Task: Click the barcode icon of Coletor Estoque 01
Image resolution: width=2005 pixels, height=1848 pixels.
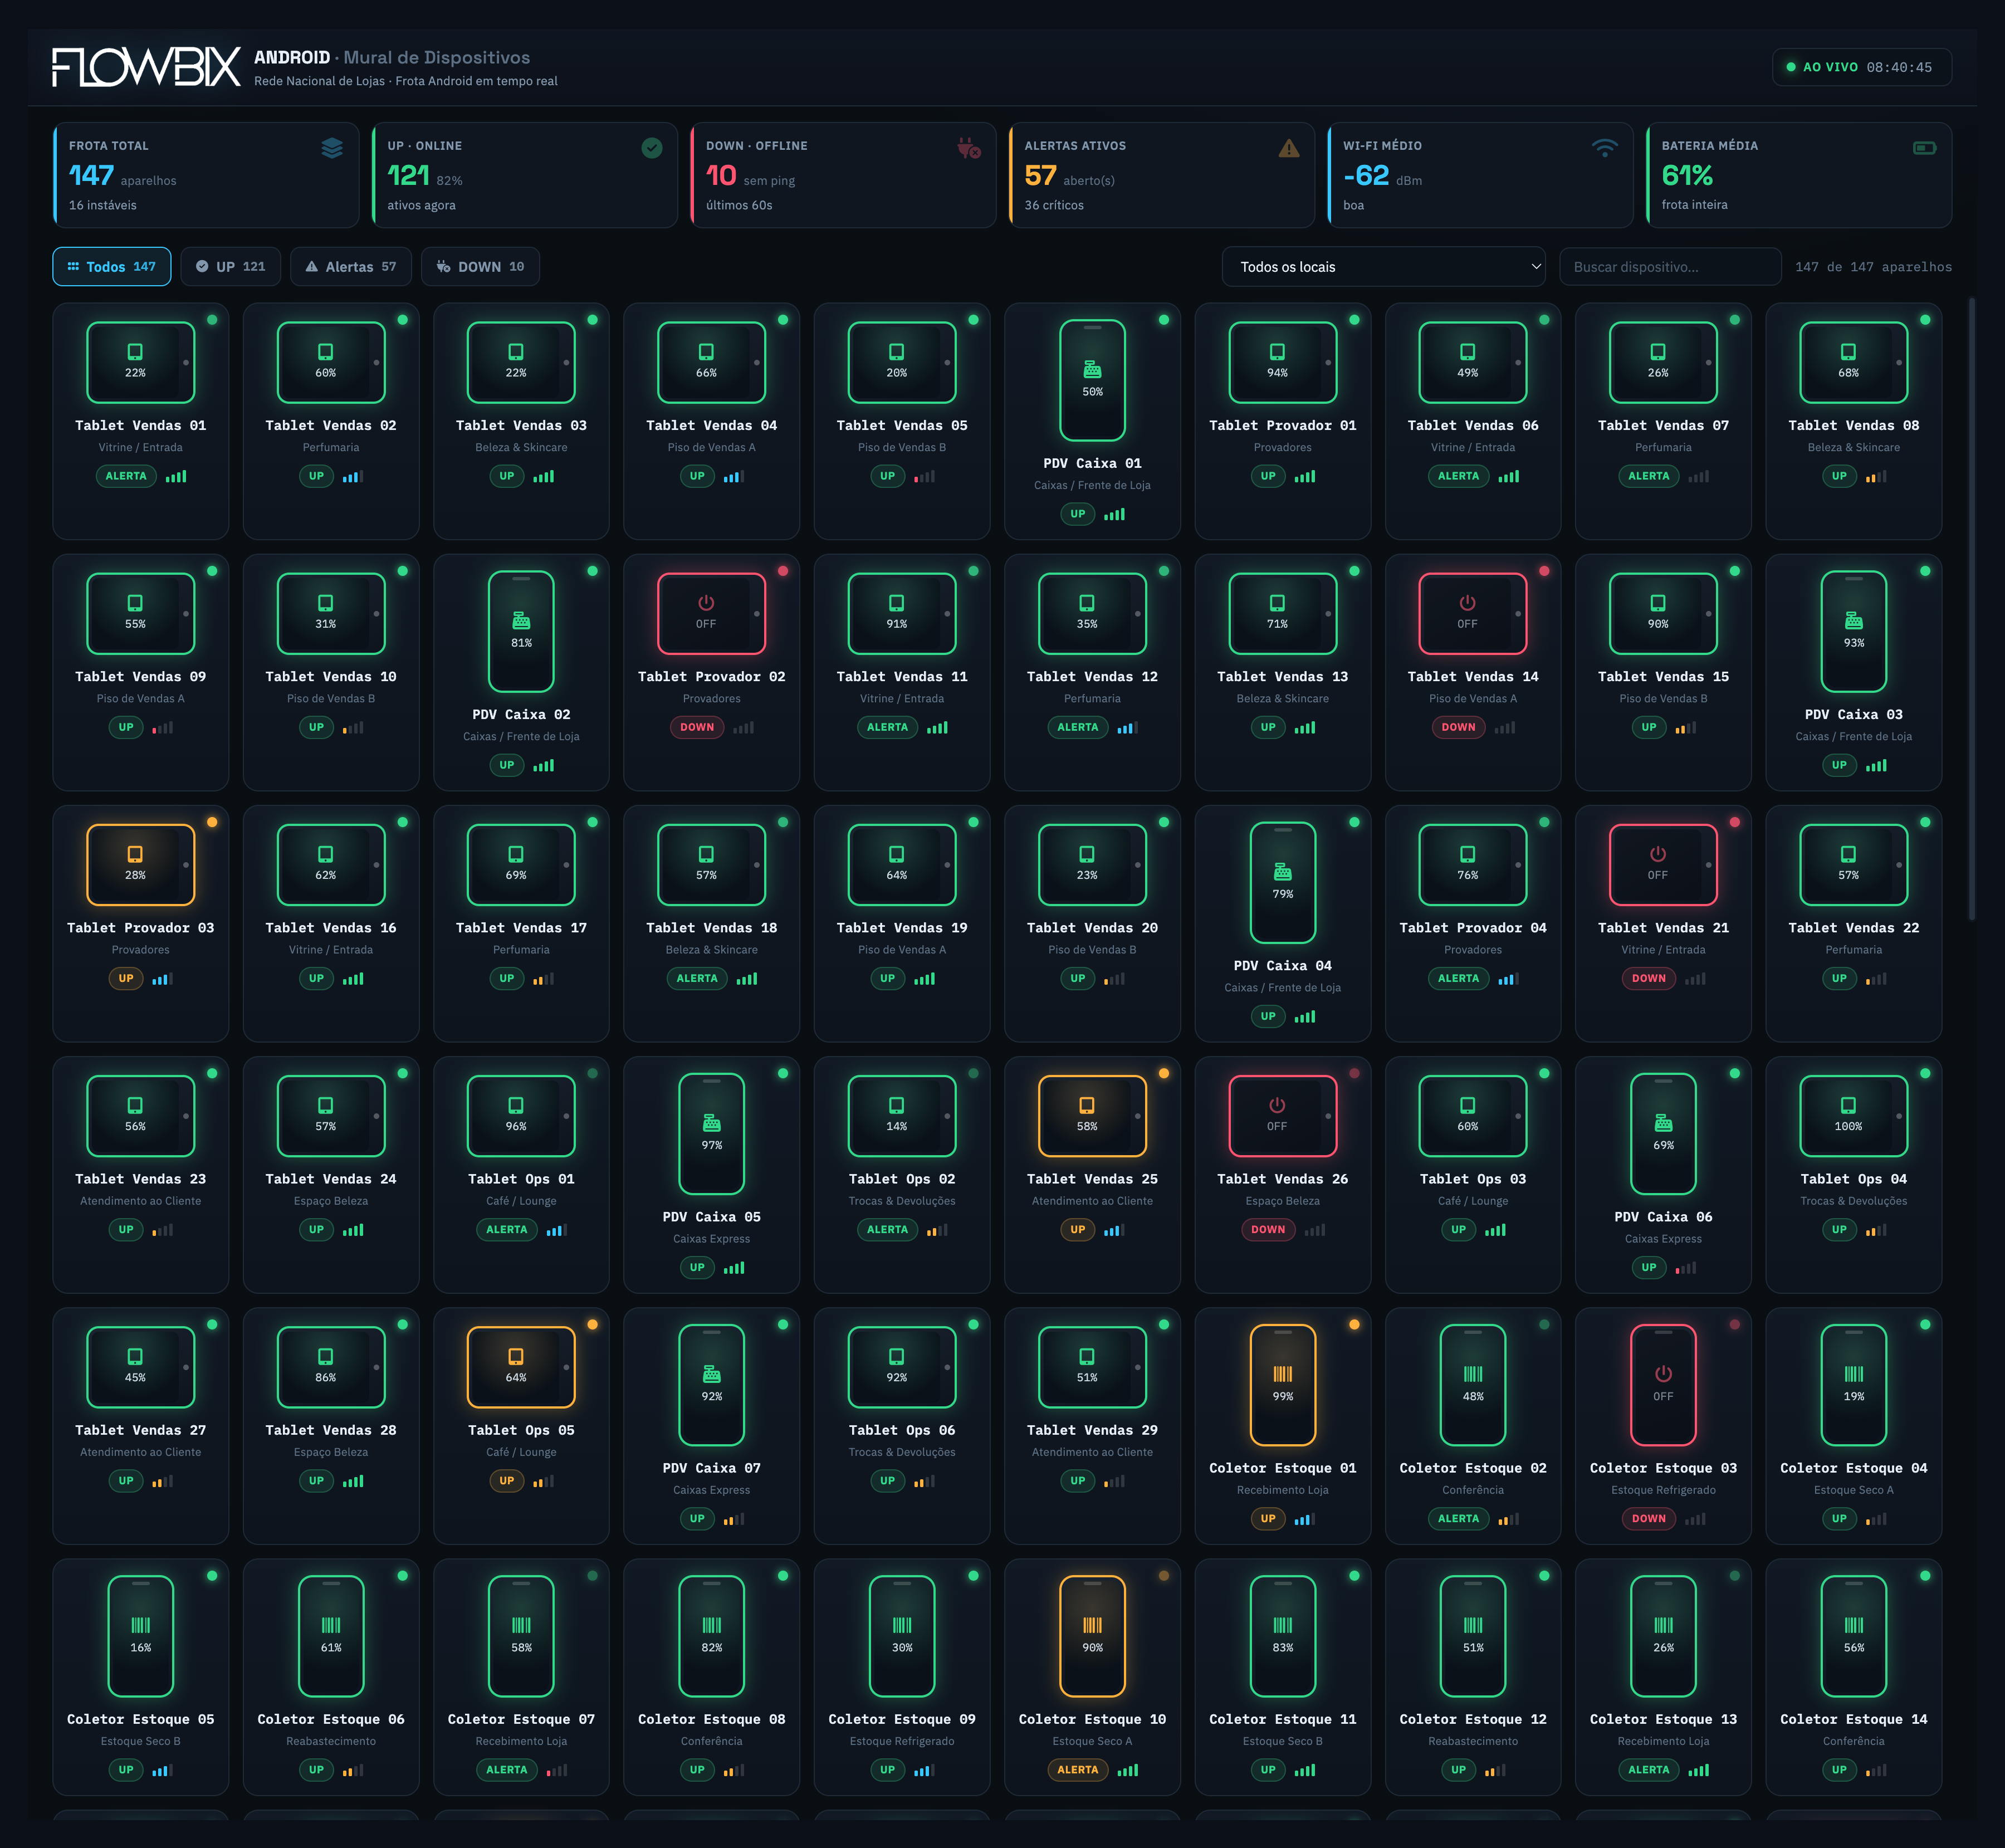Action: 1283,1374
